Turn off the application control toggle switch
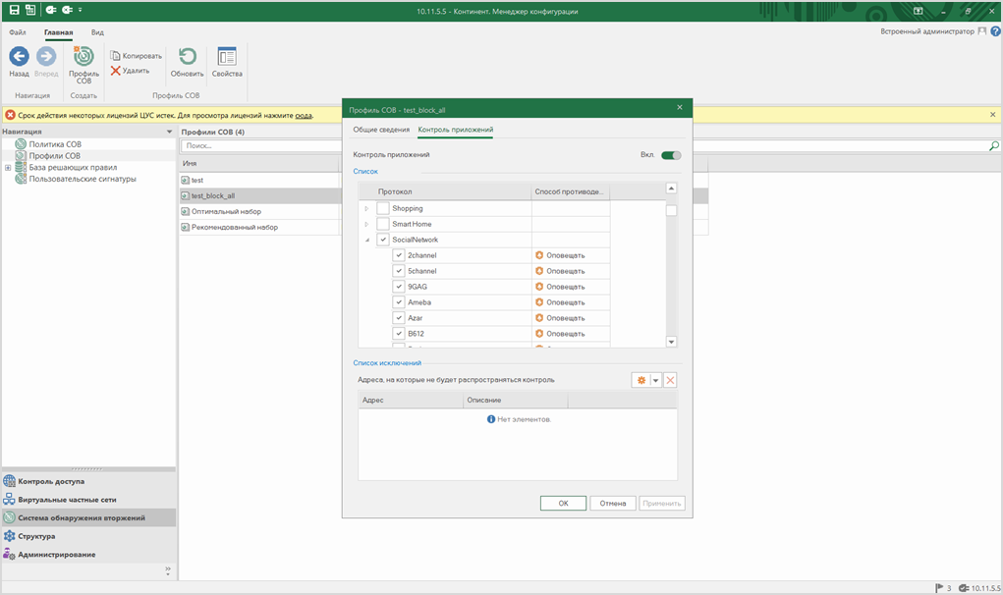The height and width of the screenshot is (595, 1003). [671, 155]
